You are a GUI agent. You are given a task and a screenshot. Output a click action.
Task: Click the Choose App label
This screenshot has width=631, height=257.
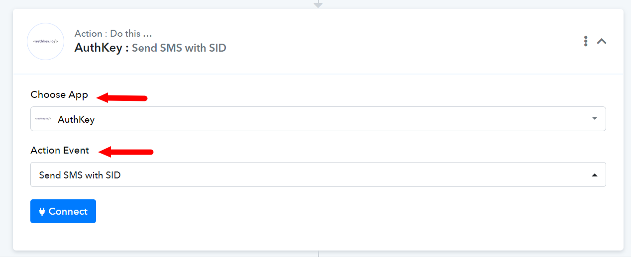[59, 94]
